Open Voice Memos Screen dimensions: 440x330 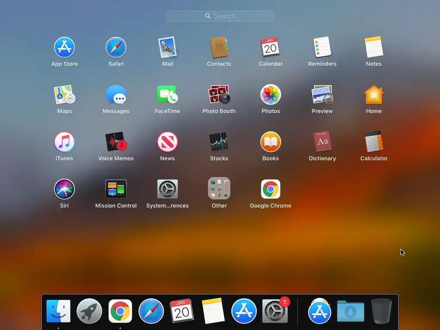click(x=116, y=142)
